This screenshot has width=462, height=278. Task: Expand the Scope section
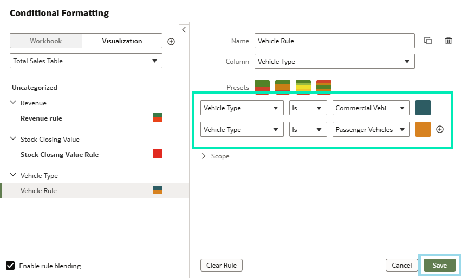click(215, 156)
